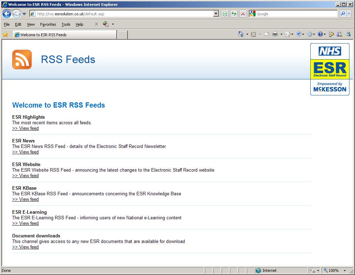Click the magnifier Search button
355x275 pixels.
pyautogui.click(x=343, y=14)
